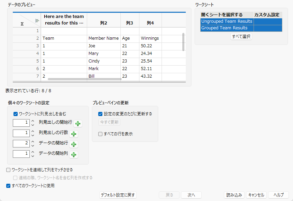Click the カスタム設定 column header
Screen dimensions: 293x201
(268, 15)
